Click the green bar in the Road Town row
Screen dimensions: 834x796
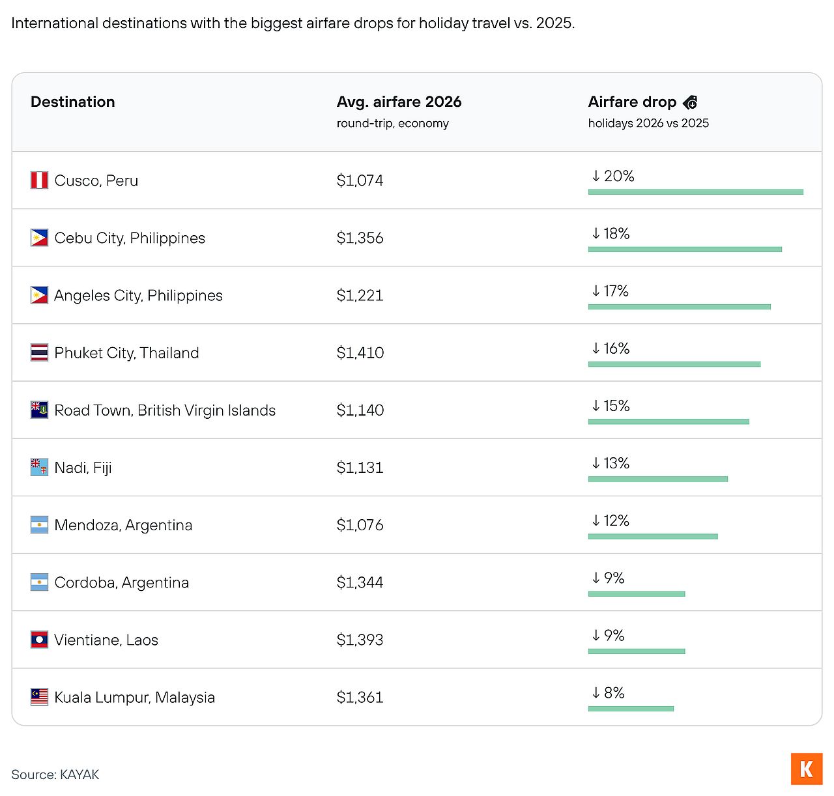coord(669,421)
